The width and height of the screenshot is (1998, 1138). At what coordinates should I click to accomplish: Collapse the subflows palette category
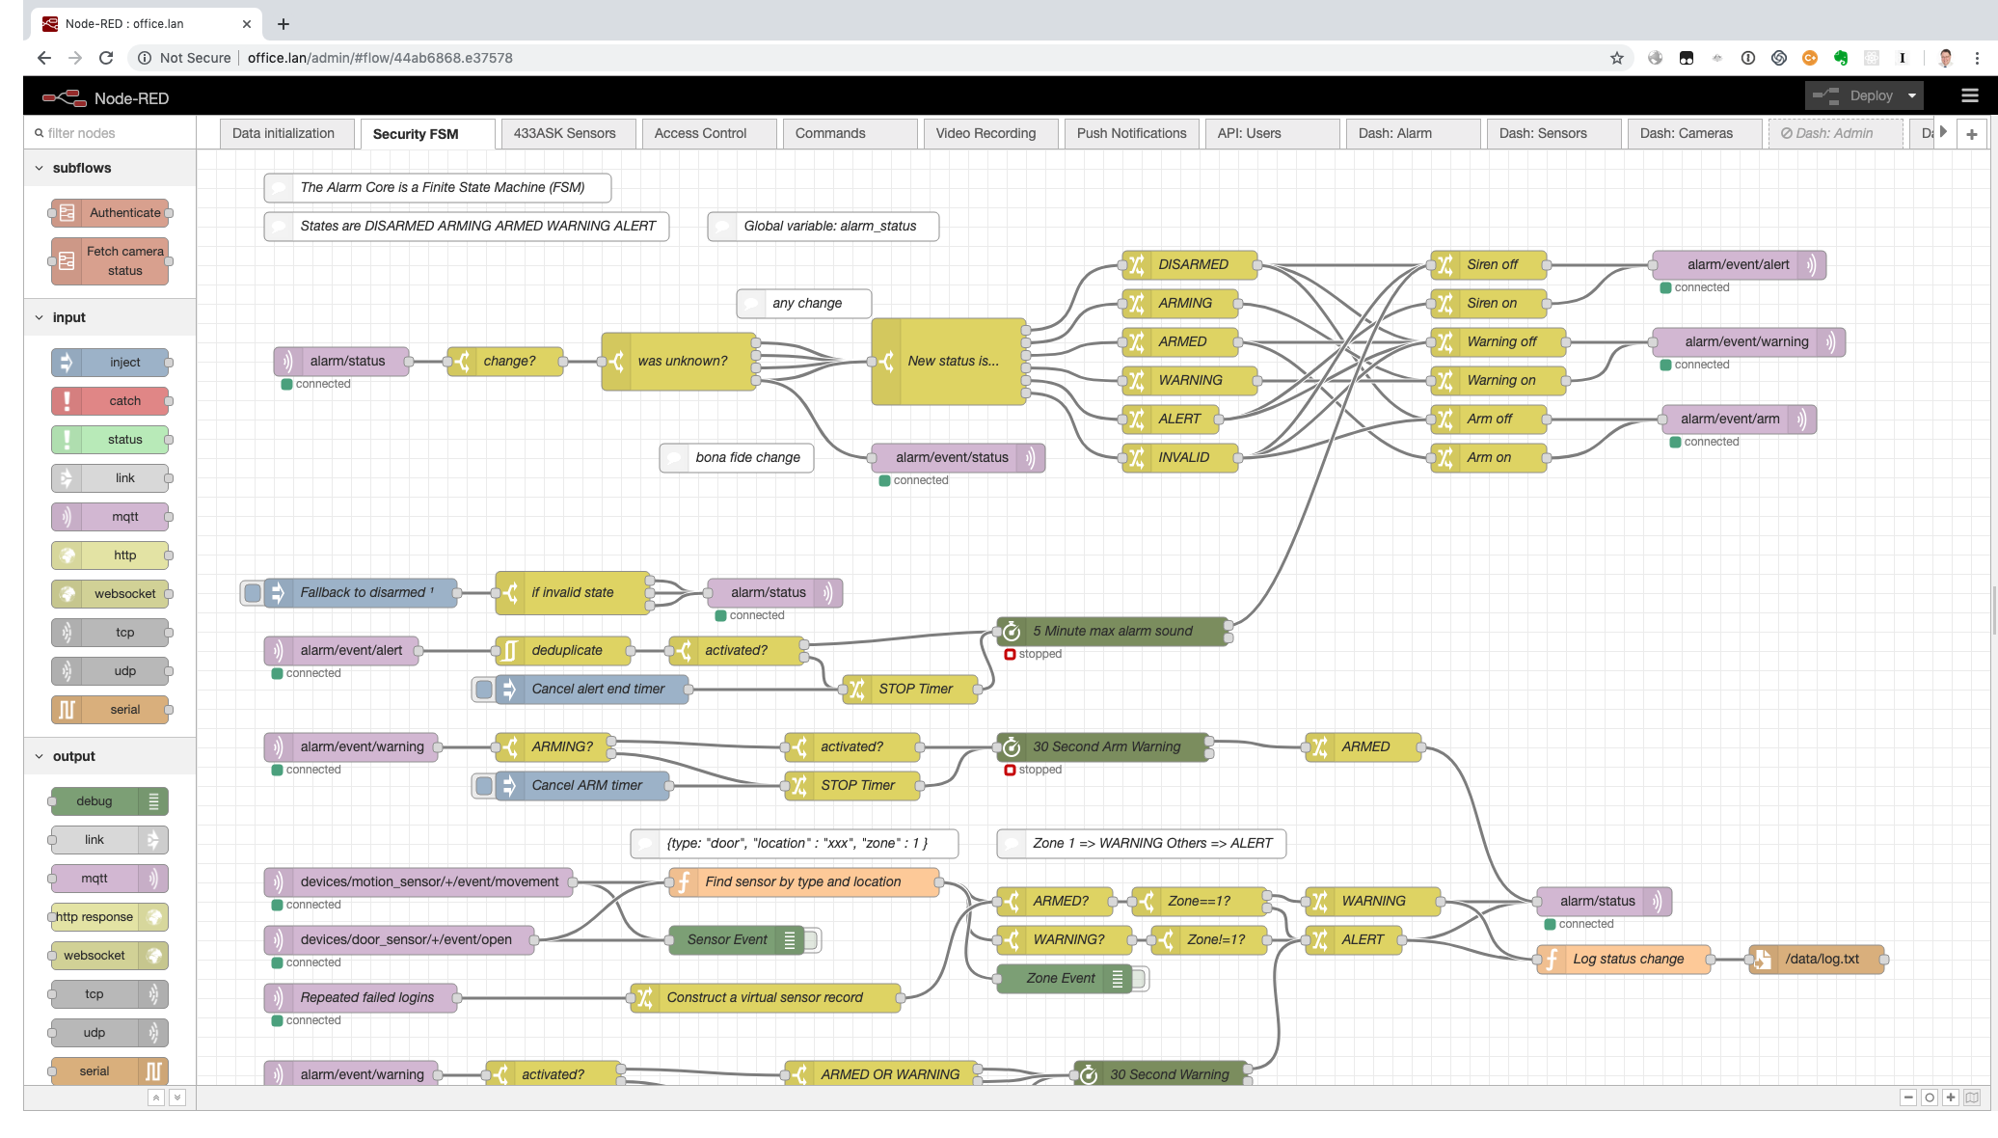pyautogui.click(x=110, y=168)
